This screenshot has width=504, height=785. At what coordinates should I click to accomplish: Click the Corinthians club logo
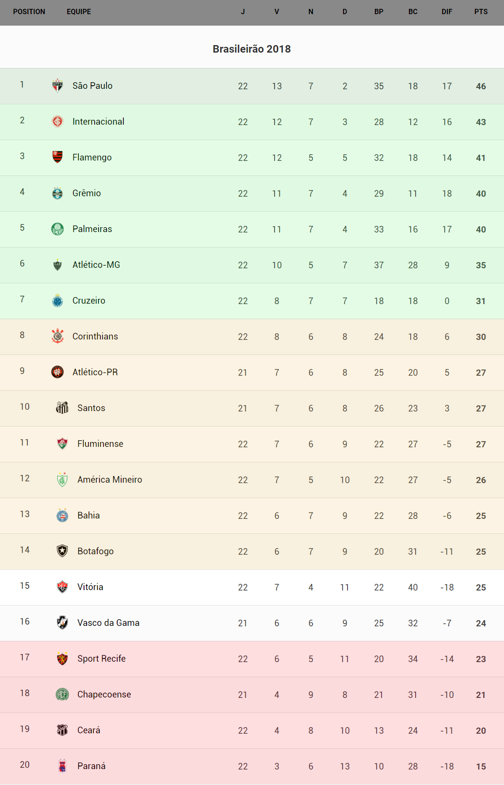pyautogui.click(x=57, y=336)
